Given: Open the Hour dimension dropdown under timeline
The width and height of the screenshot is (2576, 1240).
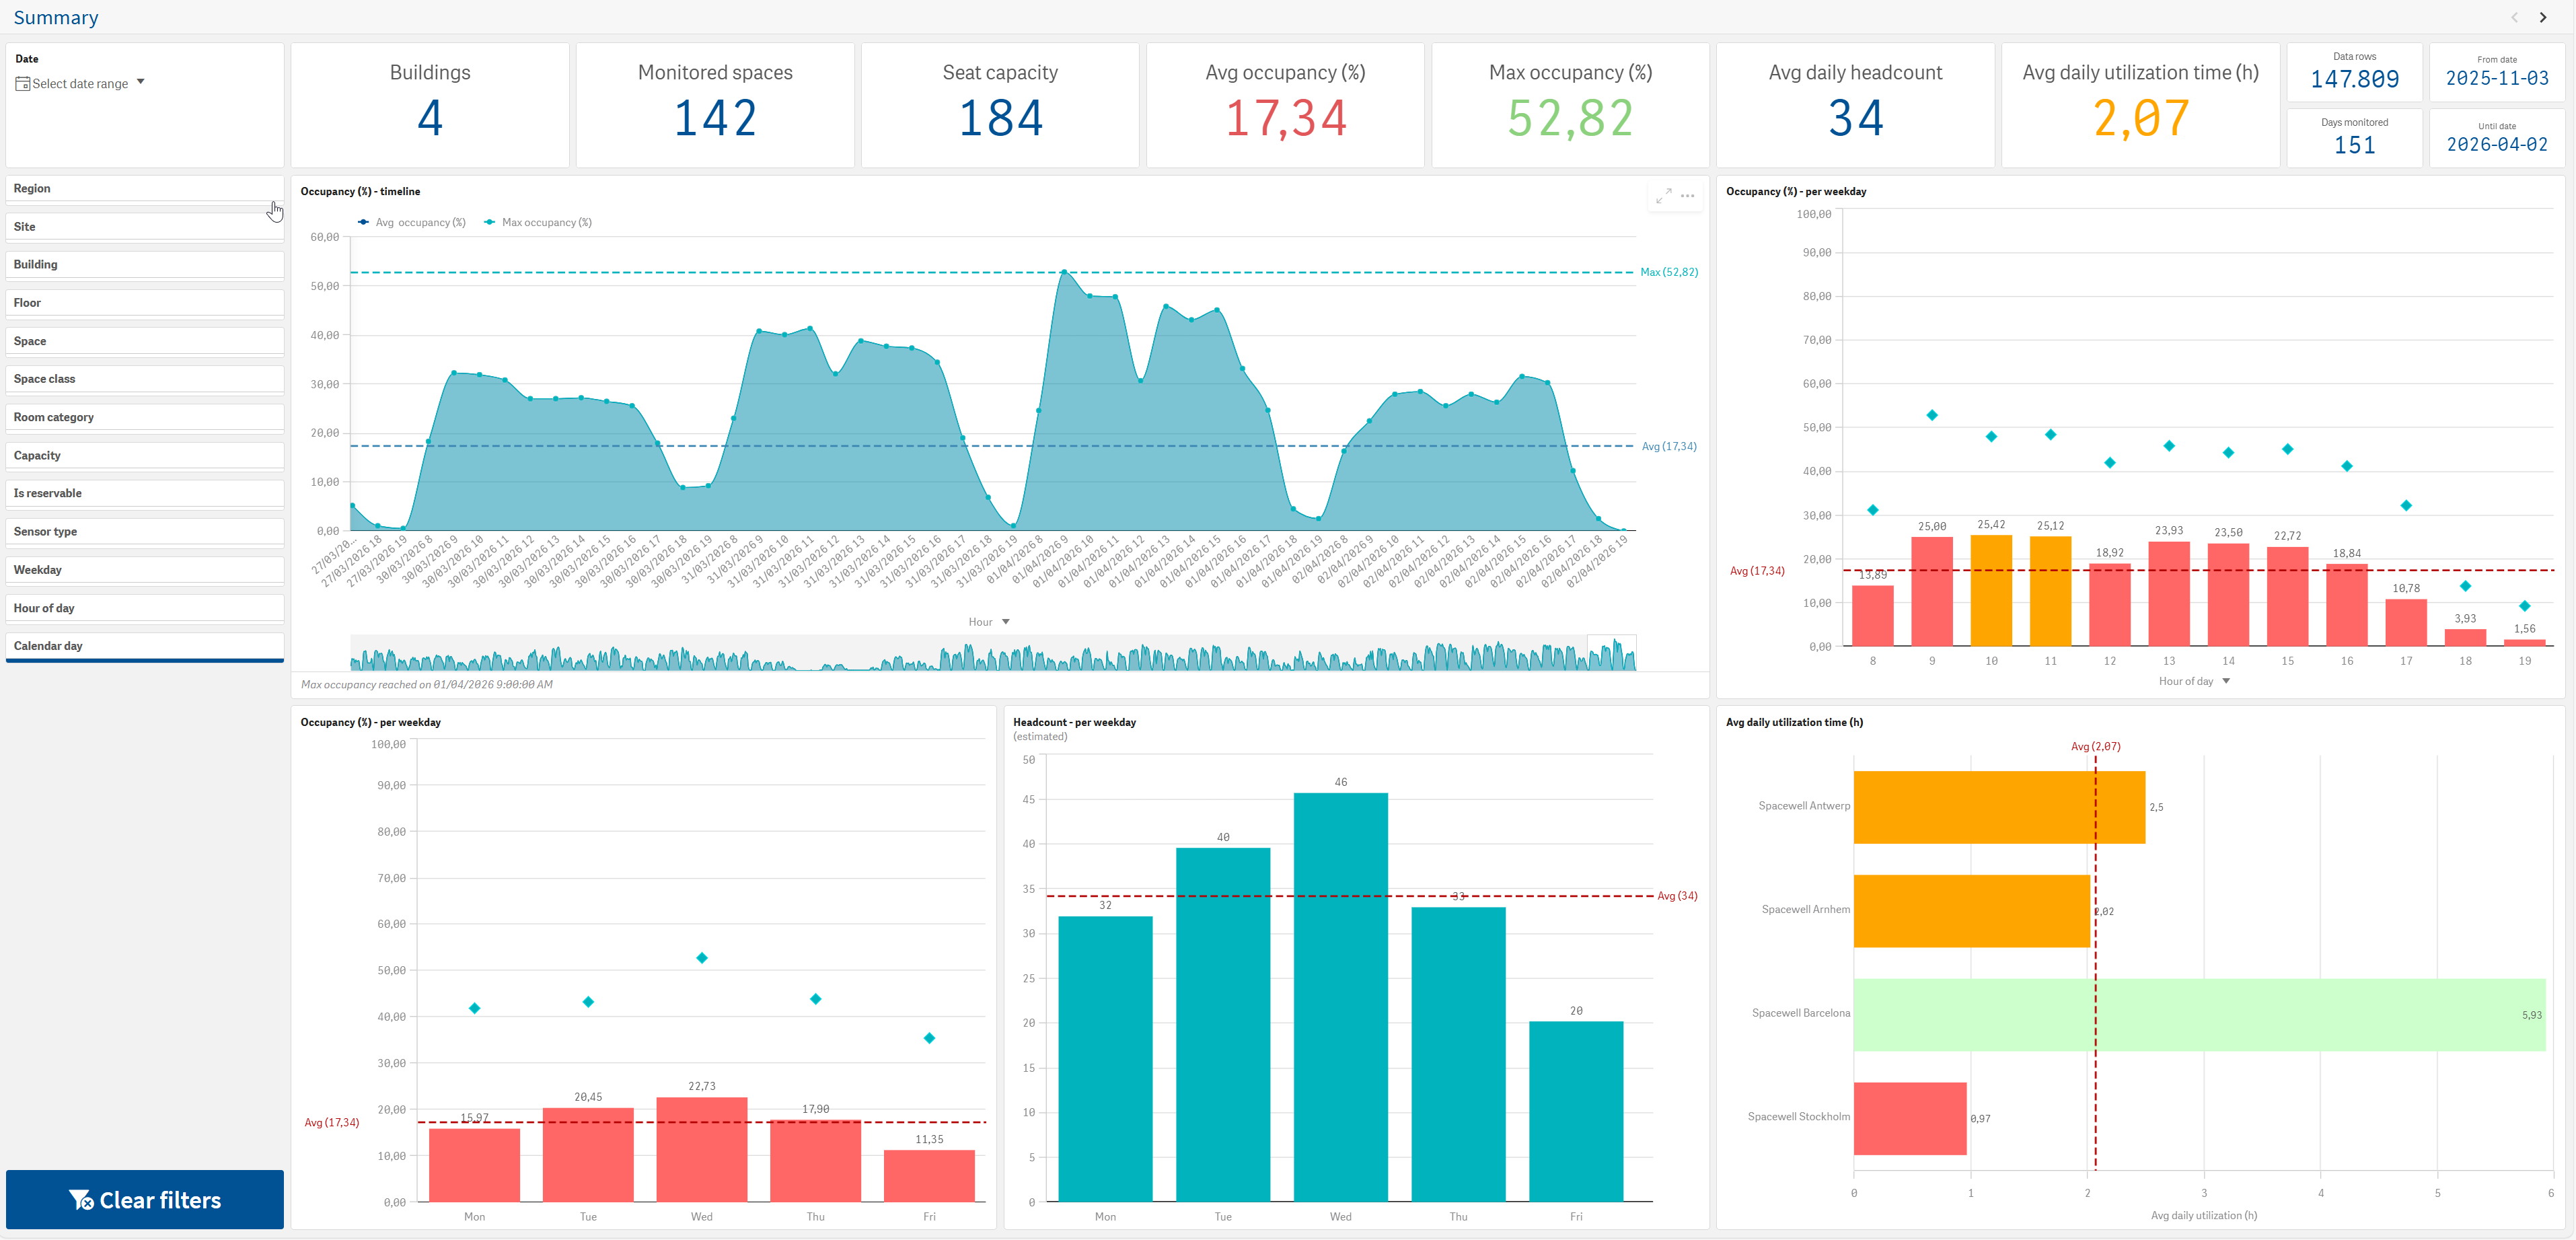Looking at the screenshot, I should (x=989, y=622).
